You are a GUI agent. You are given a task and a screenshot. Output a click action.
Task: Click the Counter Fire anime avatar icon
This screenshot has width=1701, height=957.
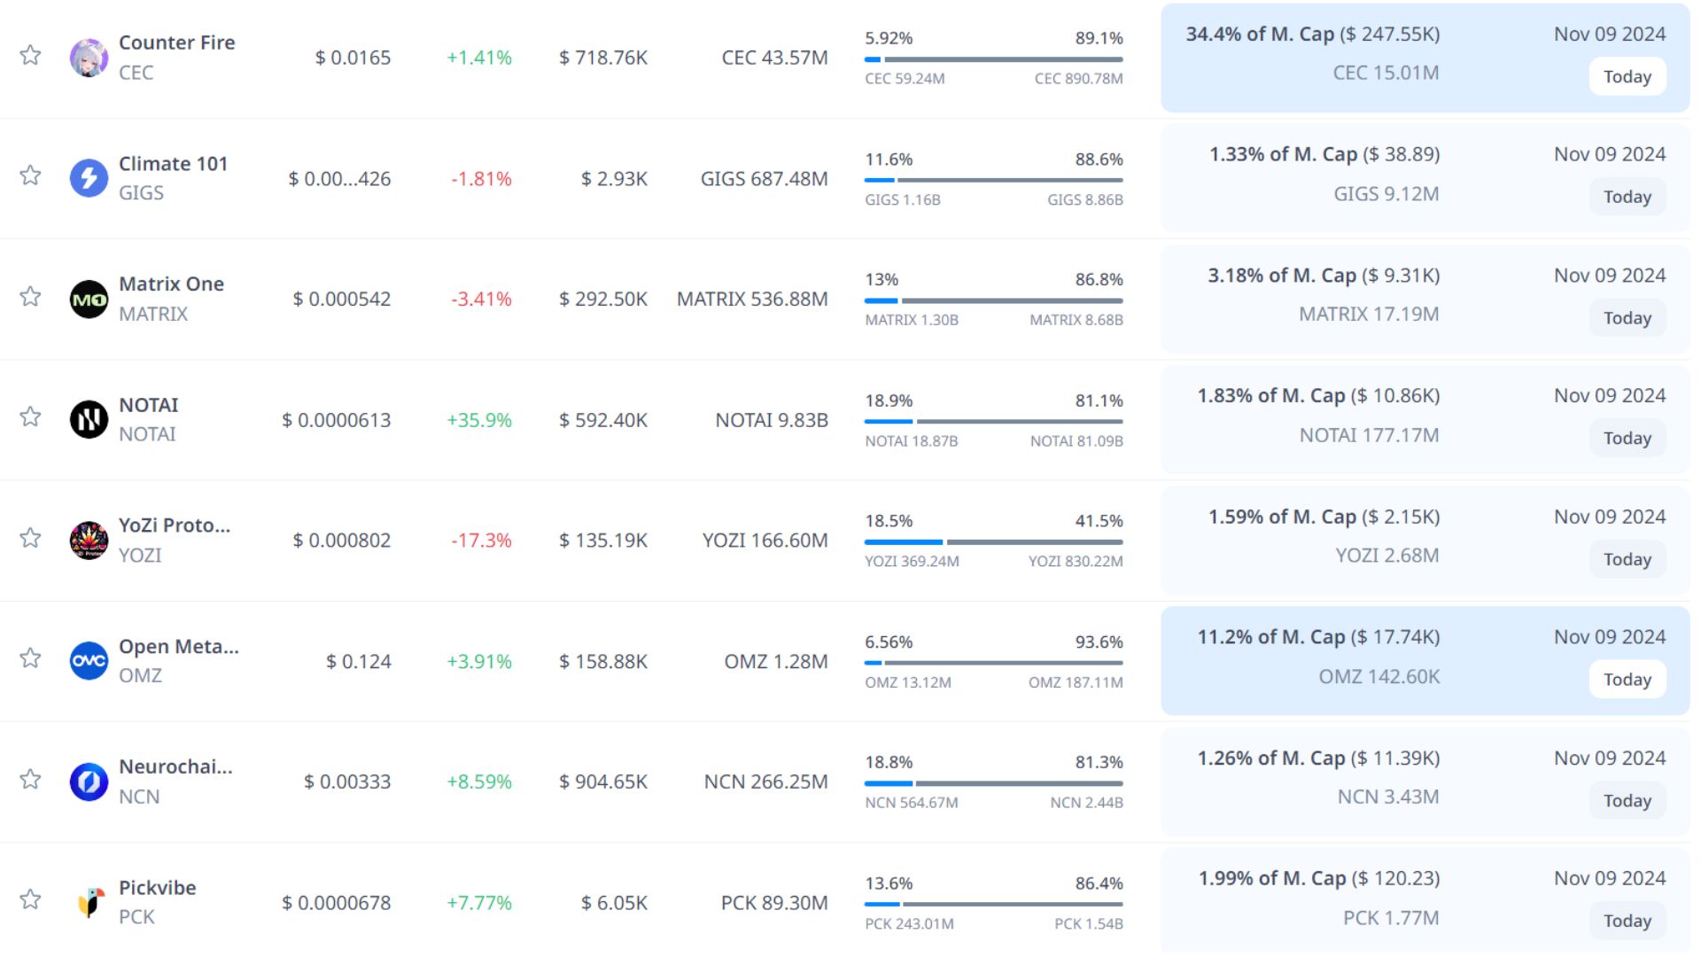click(x=89, y=58)
